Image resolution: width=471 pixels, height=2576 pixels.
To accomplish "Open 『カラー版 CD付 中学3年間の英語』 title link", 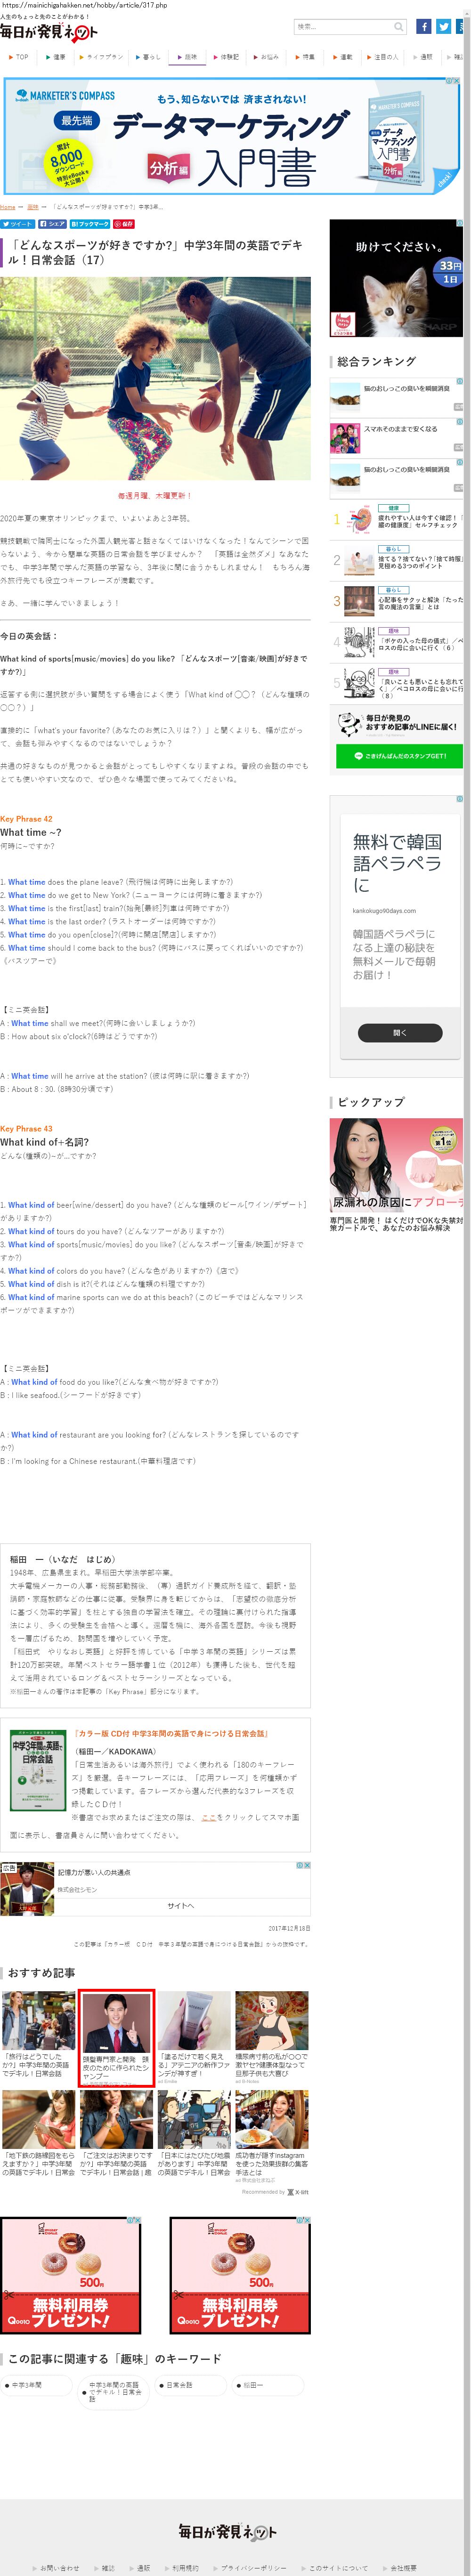I will pos(170,1734).
